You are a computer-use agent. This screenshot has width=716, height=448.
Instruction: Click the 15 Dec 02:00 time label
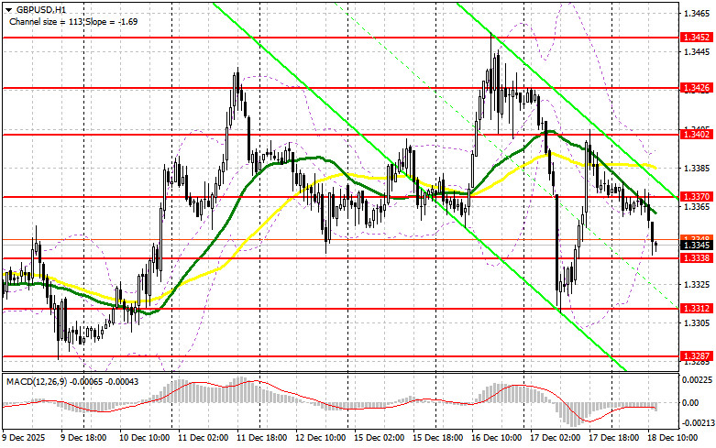pos(380,438)
